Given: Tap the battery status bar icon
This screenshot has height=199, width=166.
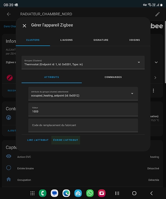Looking at the screenshot, I should pyautogui.click(x=161, y=5).
